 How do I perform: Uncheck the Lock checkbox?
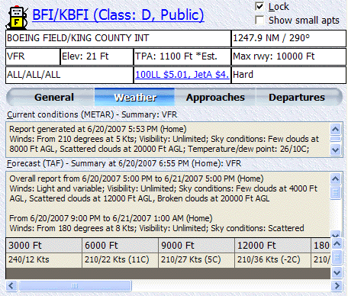coord(259,6)
